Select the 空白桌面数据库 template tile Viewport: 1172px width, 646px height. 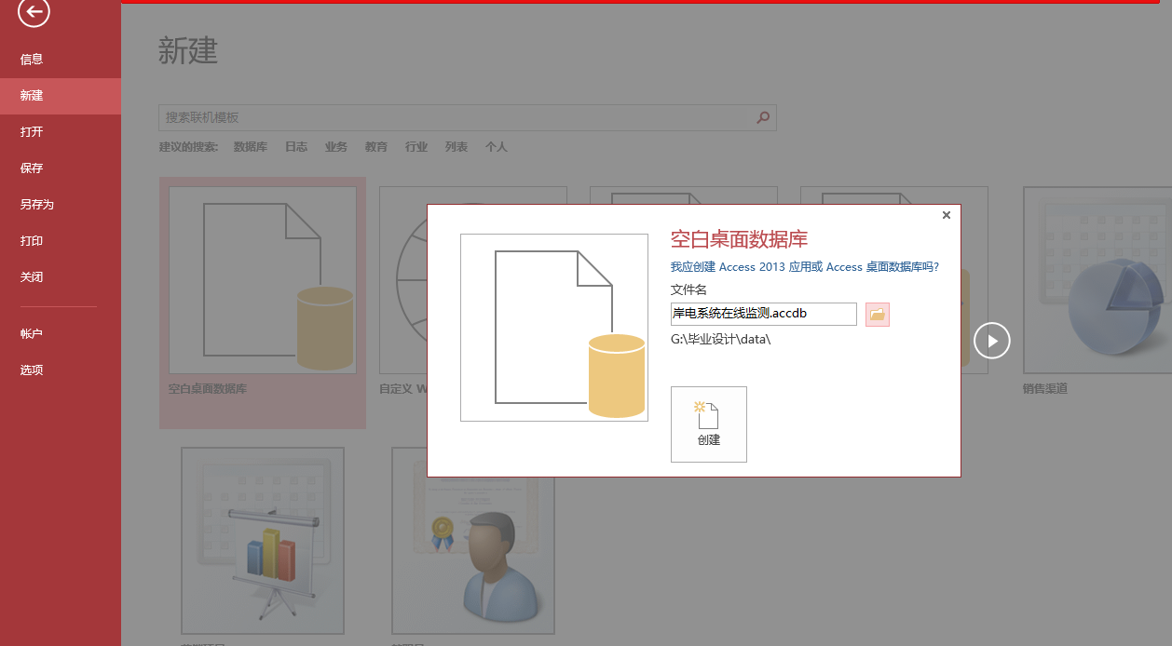[x=263, y=303]
